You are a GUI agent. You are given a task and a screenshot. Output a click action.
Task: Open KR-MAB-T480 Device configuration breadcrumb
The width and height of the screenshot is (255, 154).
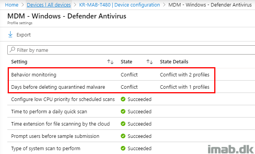(120, 5)
